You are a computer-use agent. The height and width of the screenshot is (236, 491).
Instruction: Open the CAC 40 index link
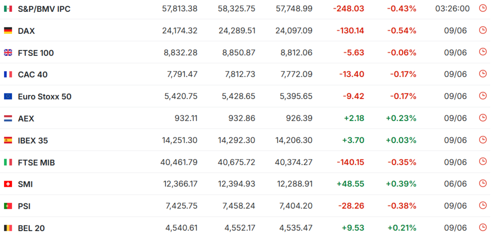point(33,75)
